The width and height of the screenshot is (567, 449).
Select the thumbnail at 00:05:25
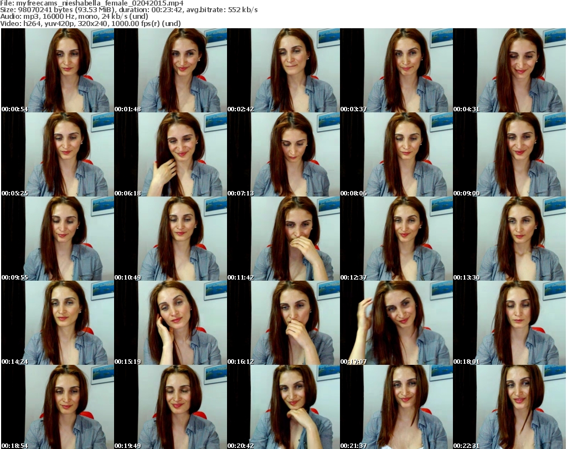pos(58,154)
